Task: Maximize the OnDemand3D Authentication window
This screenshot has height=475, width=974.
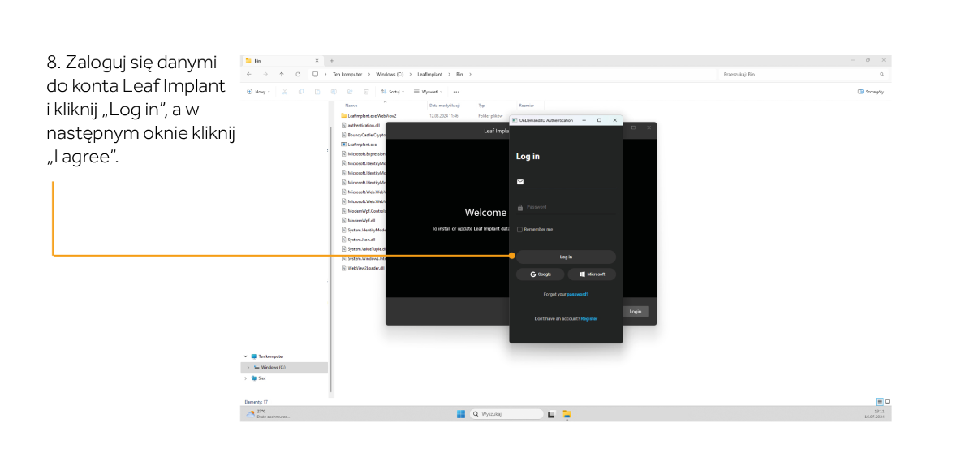Action: point(599,120)
